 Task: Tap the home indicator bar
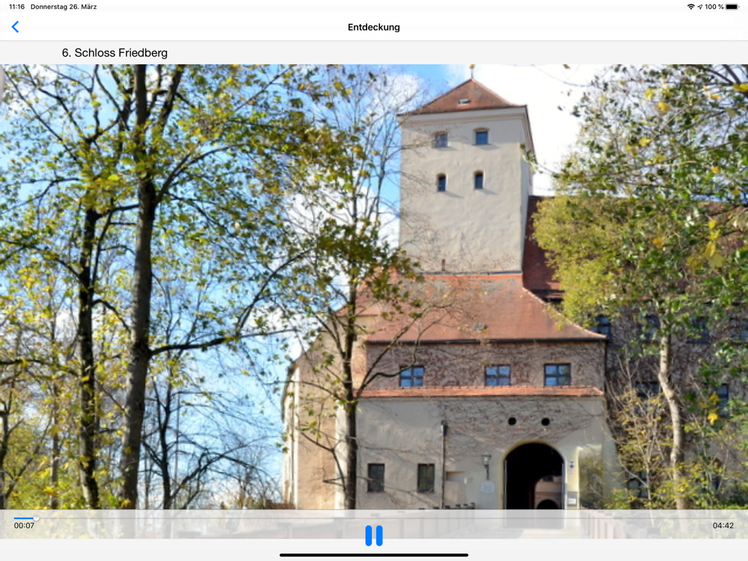(373, 555)
